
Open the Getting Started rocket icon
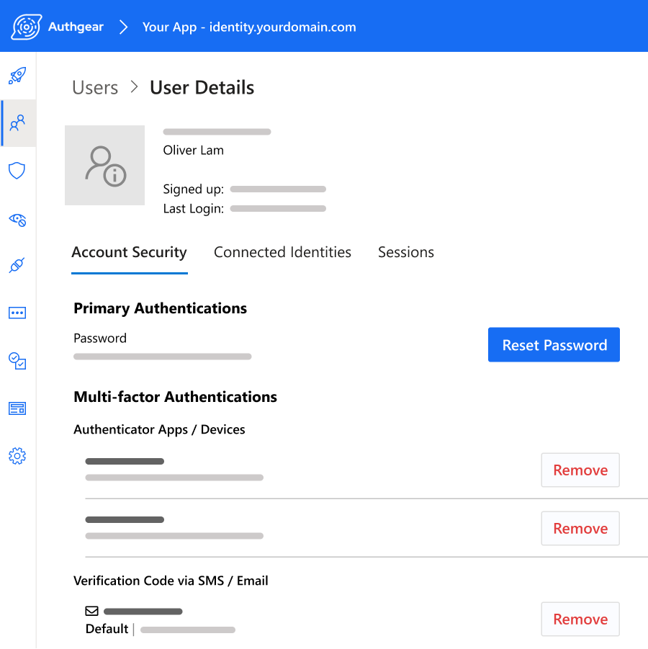[x=17, y=75]
